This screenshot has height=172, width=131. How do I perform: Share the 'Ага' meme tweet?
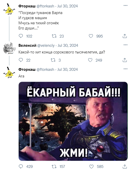click(x=125, y=166)
